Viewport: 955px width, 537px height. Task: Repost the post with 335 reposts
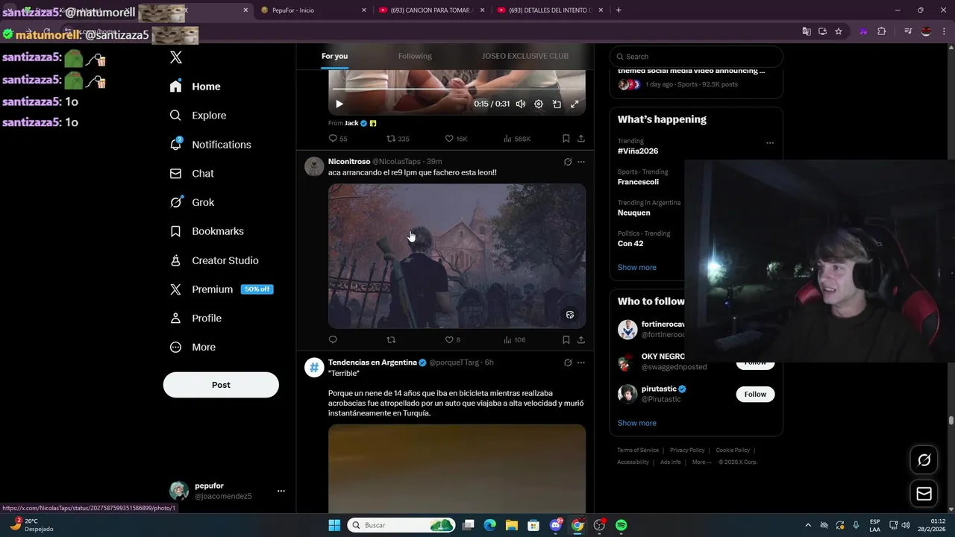pyautogui.click(x=398, y=139)
